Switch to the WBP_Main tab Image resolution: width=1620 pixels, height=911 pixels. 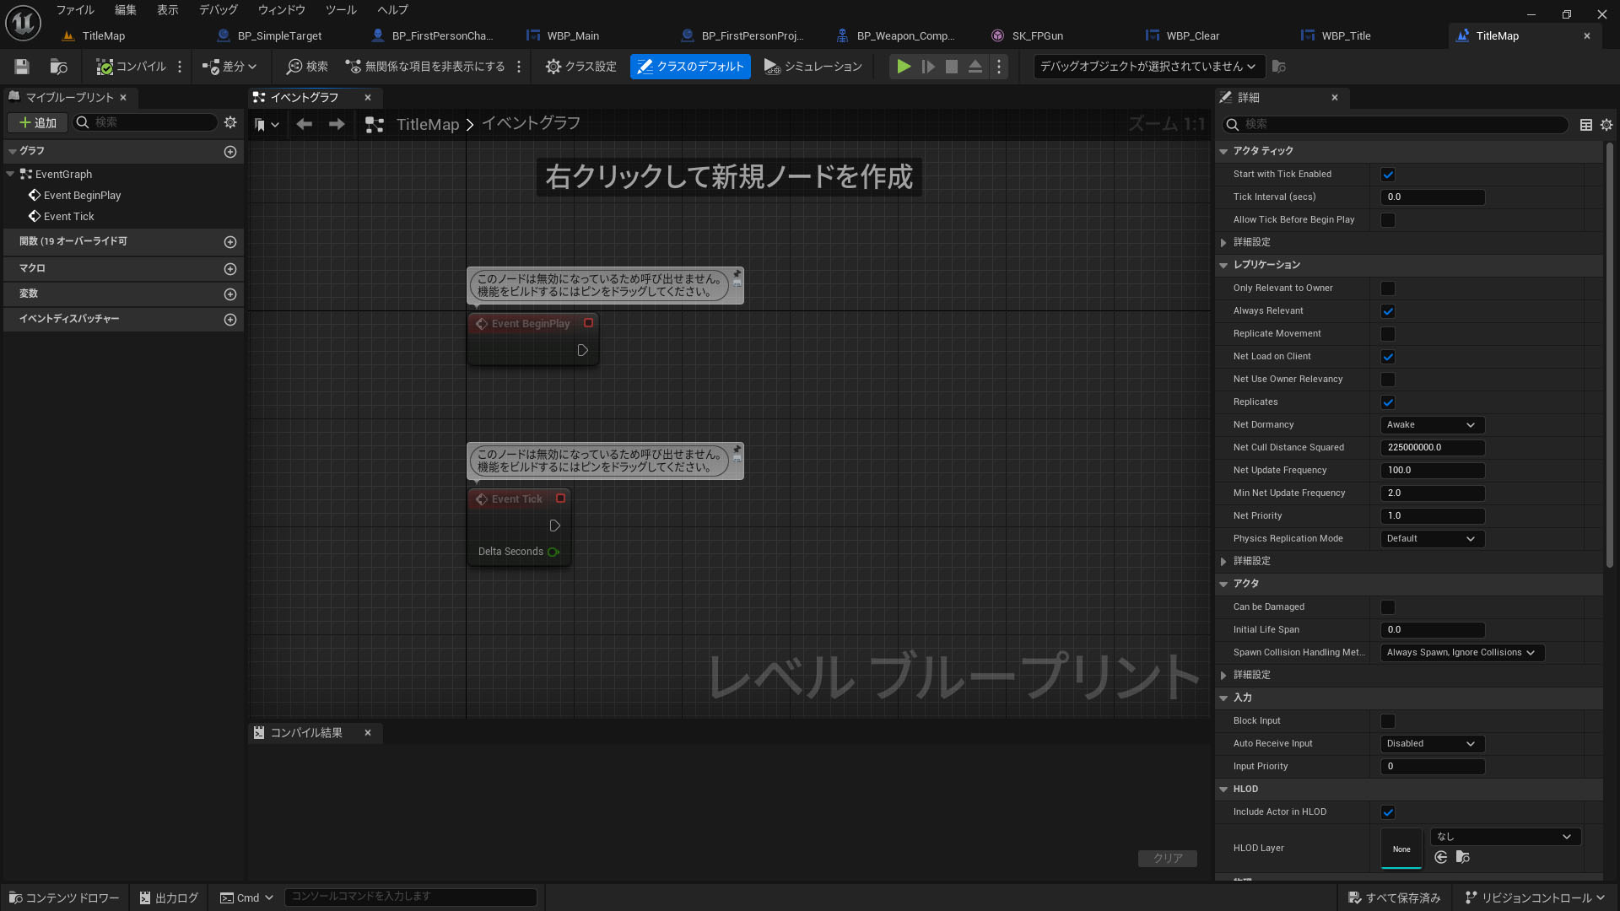(573, 36)
